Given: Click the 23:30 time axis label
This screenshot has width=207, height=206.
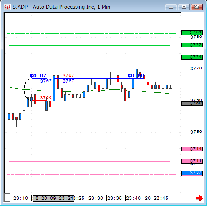Looking at the screenshot, I should (96, 198).
